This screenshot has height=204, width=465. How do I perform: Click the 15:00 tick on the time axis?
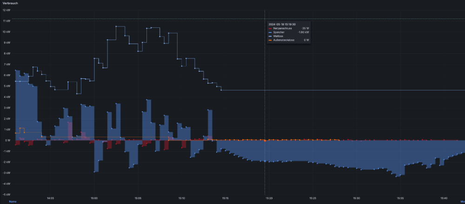pos(94,198)
